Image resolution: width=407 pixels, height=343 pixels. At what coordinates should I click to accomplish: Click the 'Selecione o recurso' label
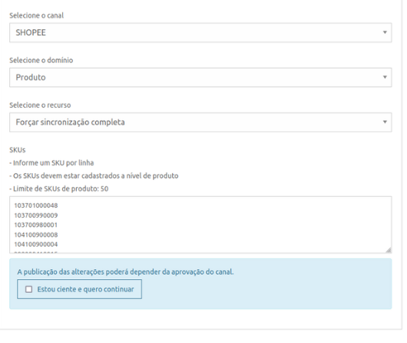click(x=40, y=105)
